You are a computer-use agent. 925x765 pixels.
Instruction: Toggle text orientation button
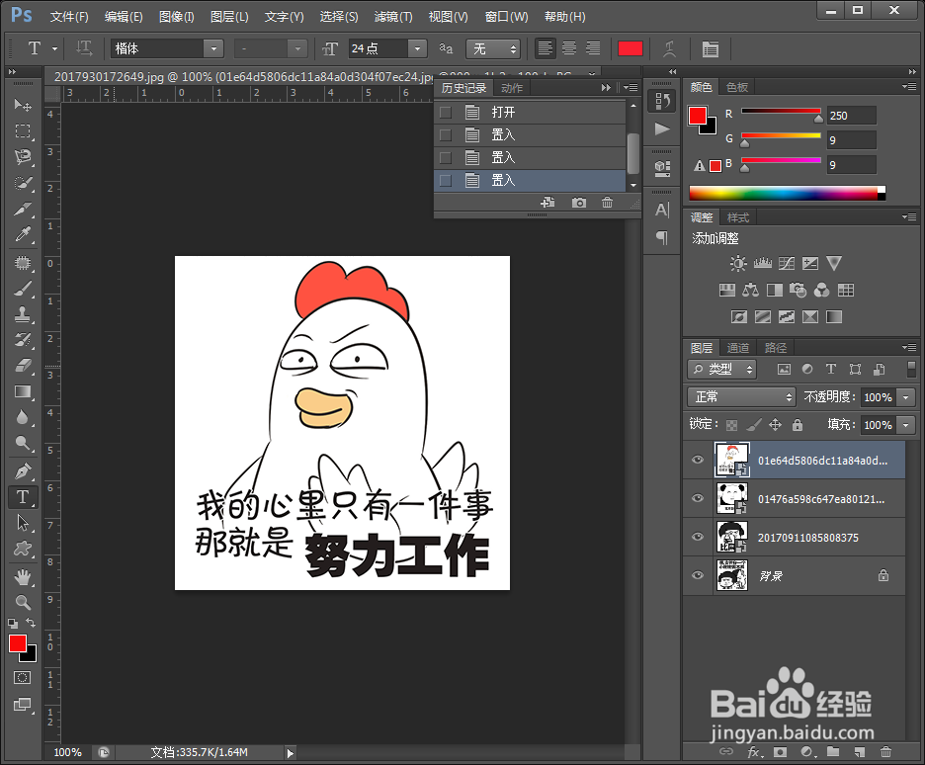click(84, 48)
